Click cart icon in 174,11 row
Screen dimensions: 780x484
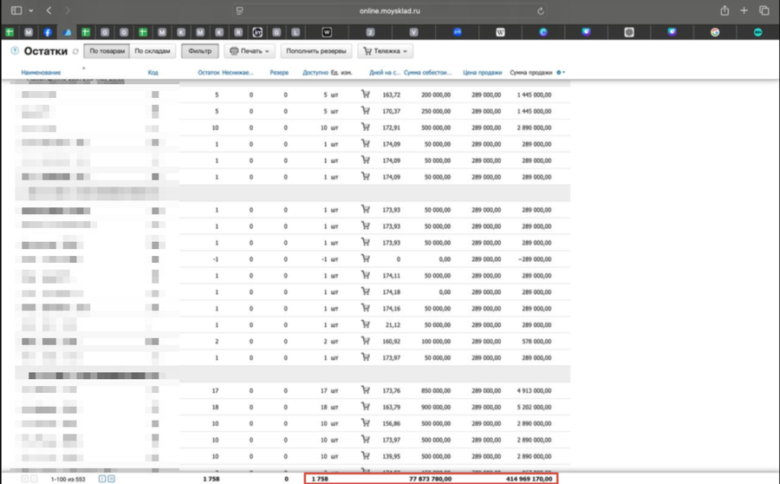366,275
